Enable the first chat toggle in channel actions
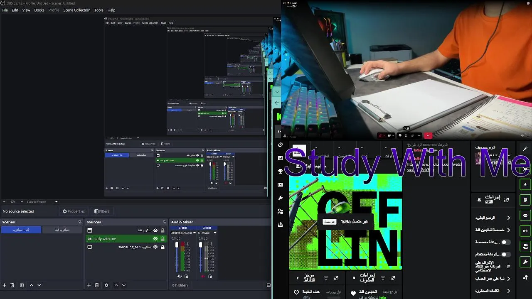 pyautogui.click(x=505, y=242)
